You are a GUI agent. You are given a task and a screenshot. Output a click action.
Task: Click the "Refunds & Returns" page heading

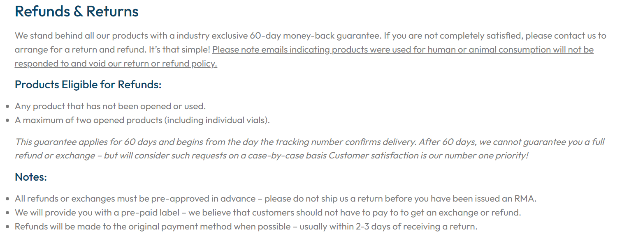pos(77,11)
